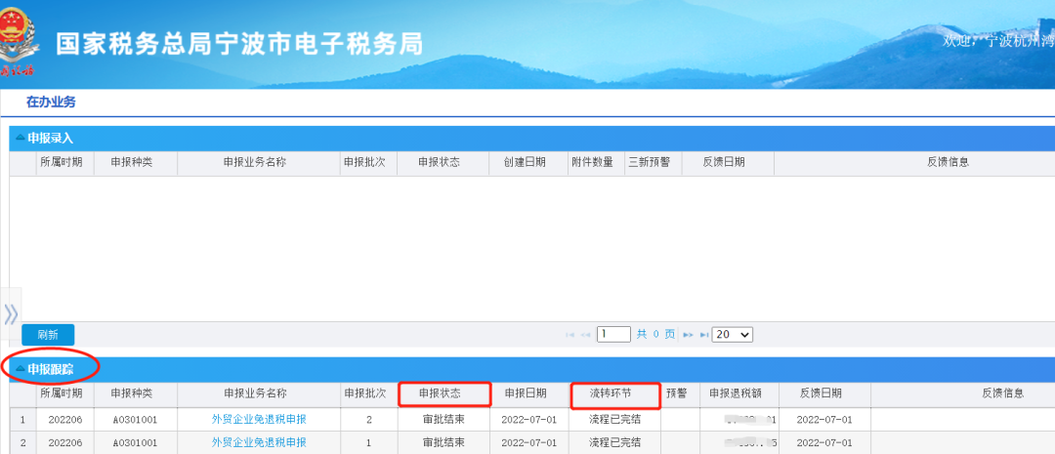Image resolution: width=1055 pixels, height=454 pixels.
Task: Click 申报日期 column header
Action: click(526, 393)
